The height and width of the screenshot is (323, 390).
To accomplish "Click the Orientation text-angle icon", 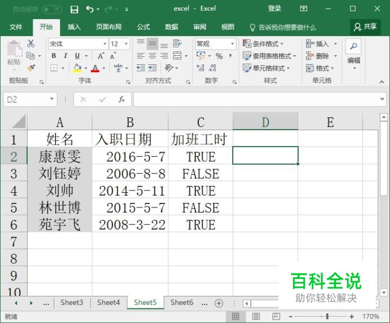I will (169, 68).
